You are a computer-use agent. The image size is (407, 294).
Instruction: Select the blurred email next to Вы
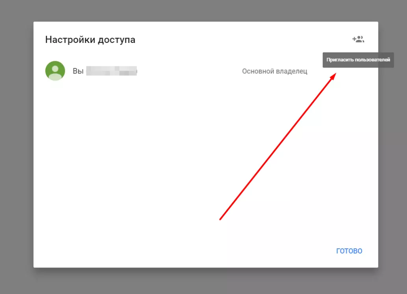pos(111,71)
